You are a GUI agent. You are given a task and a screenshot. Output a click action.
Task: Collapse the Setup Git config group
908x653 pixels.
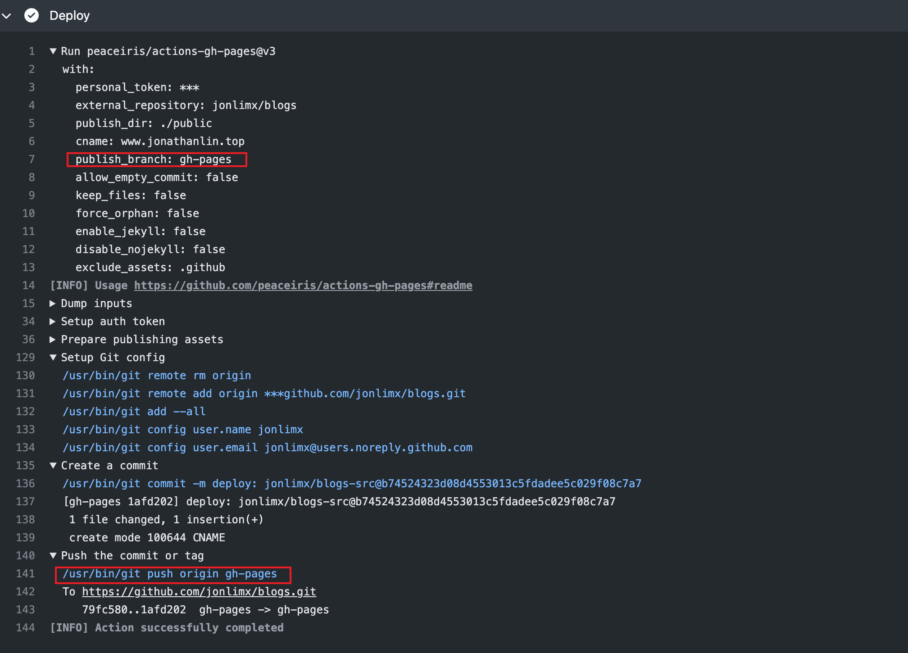[x=53, y=358]
